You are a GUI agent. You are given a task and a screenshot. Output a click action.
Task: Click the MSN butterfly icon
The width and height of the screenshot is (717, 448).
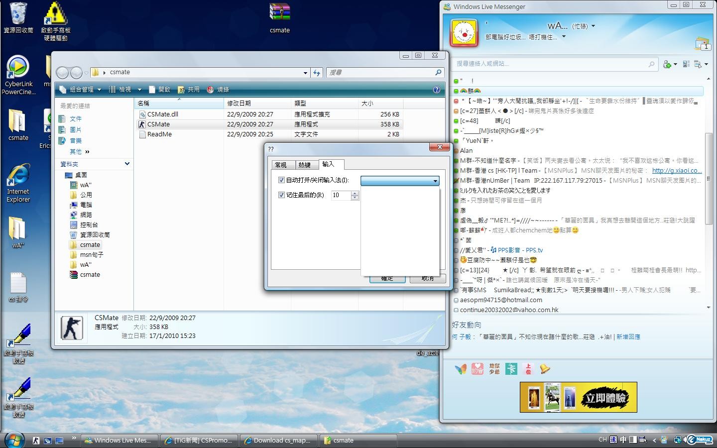pyautogui.click(x=461, y=369)
